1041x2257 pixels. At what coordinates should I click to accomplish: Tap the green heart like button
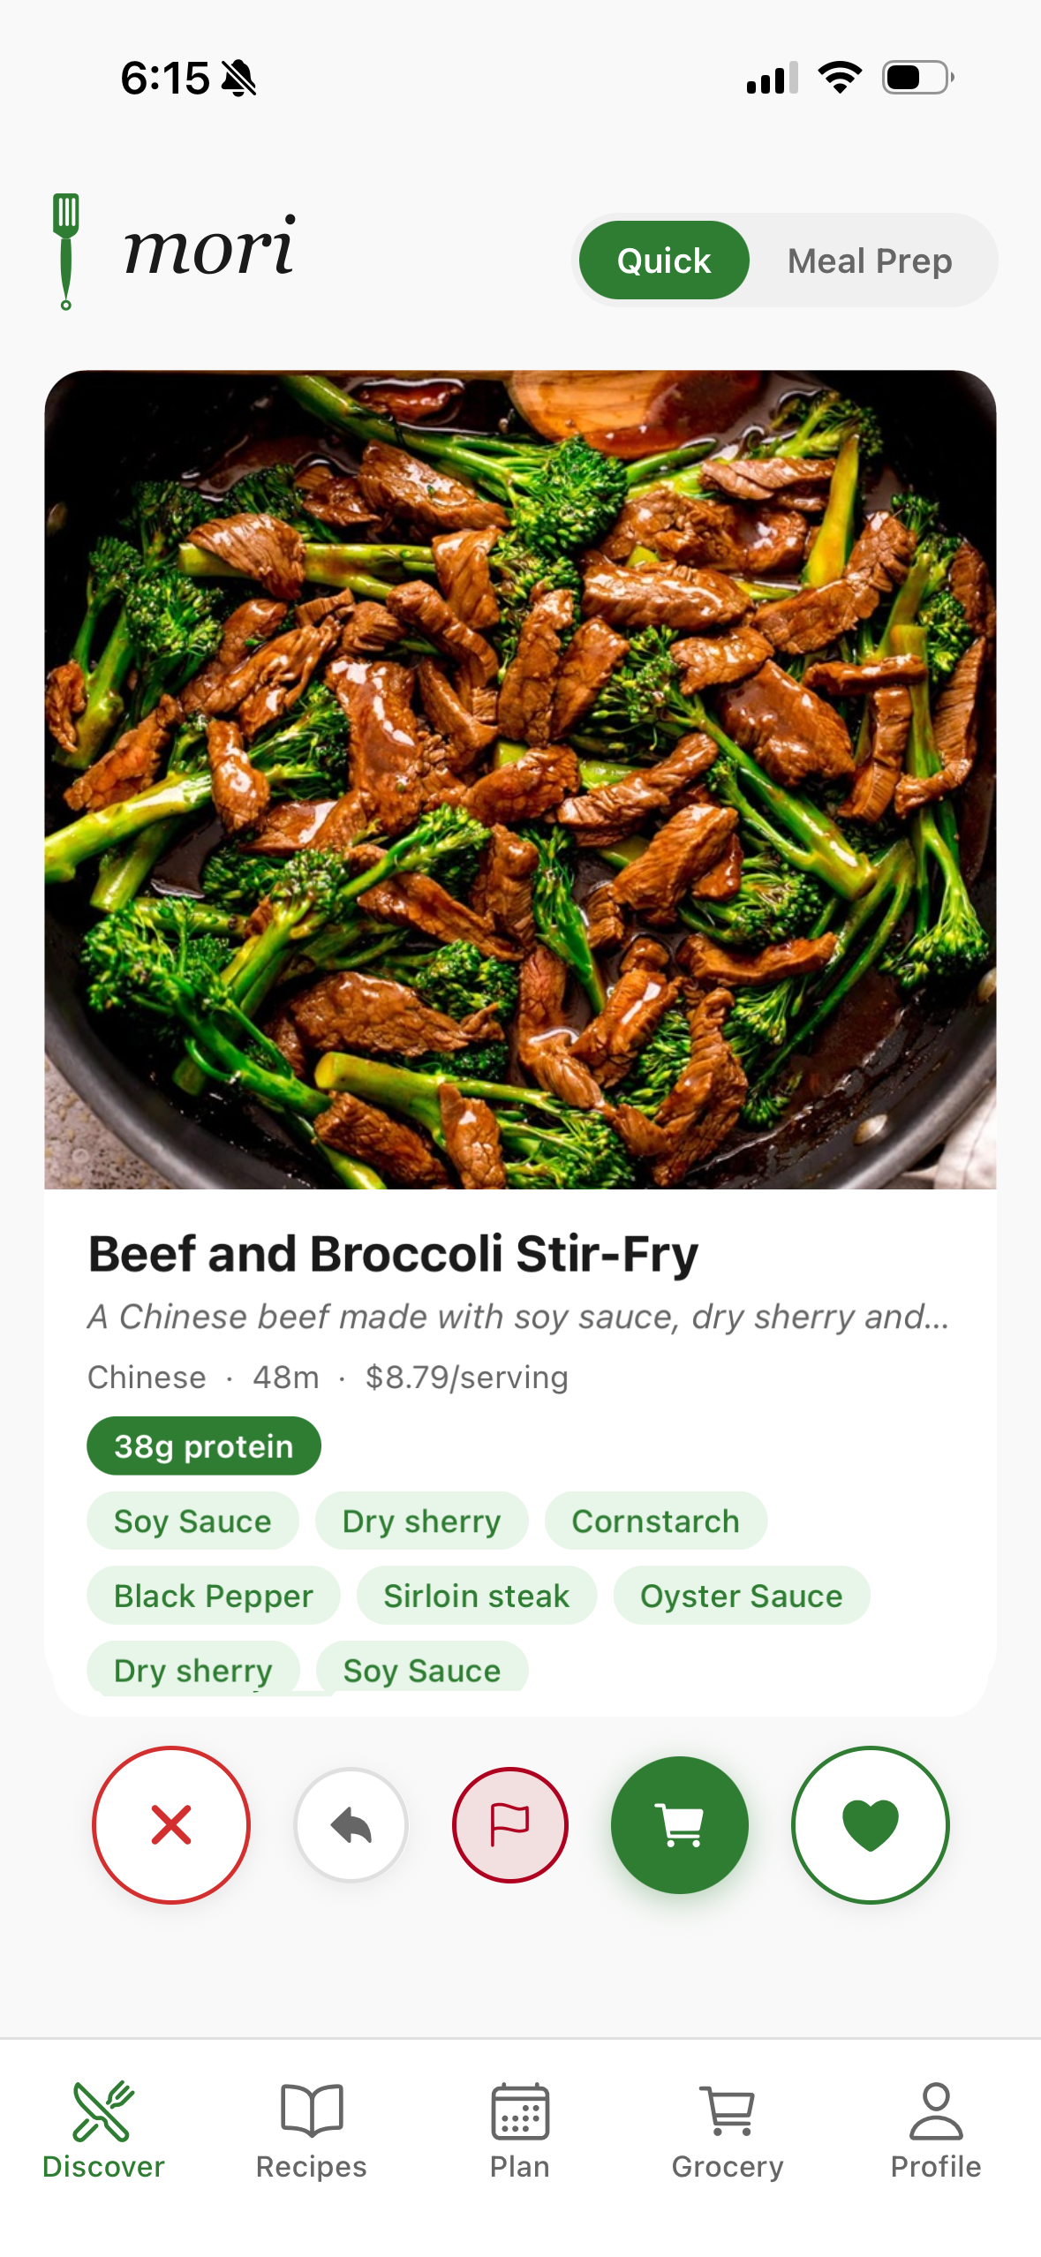(x=870, y=1824)
